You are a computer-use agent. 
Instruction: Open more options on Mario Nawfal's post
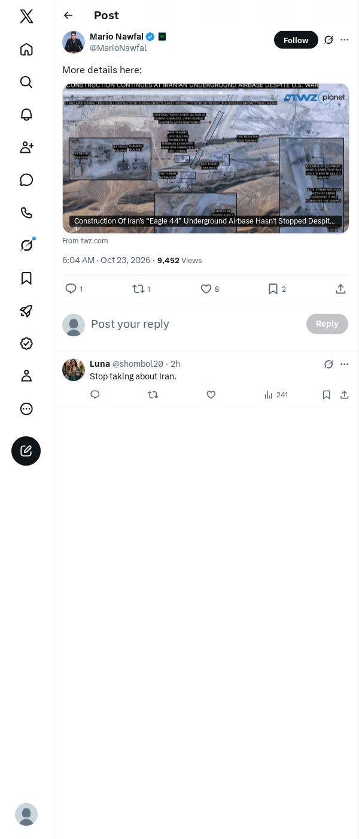coord(345,40)
